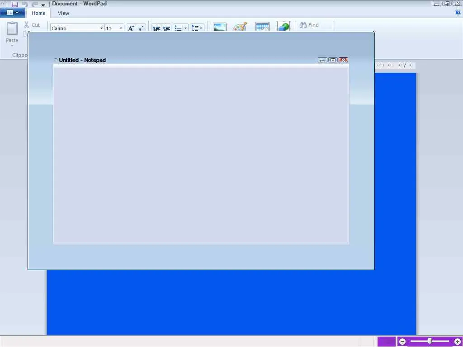
Task: Click the Grow font icon
Action: (x=131, y=28)
